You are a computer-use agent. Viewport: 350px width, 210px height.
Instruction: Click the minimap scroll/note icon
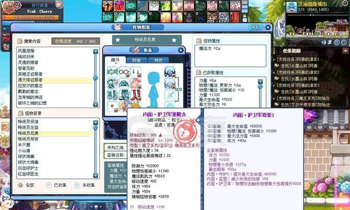pyautogui.click(x=330, y=43)
